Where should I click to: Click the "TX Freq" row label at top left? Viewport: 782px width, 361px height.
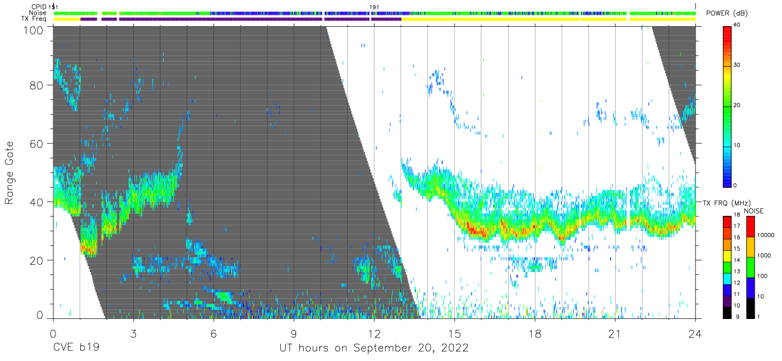(x=34, y=19)
